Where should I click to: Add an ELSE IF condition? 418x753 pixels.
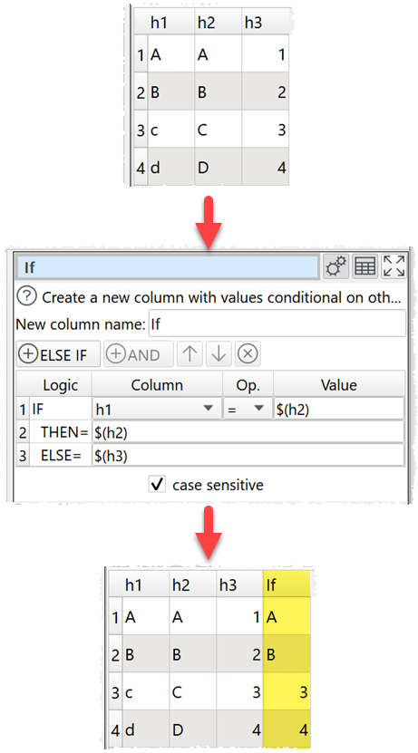58,354
